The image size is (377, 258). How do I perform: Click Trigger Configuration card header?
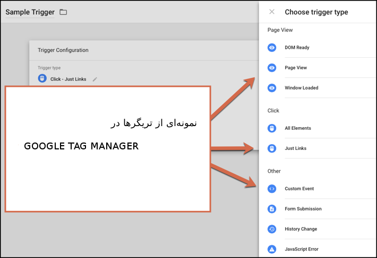click(x=63, y=50)
